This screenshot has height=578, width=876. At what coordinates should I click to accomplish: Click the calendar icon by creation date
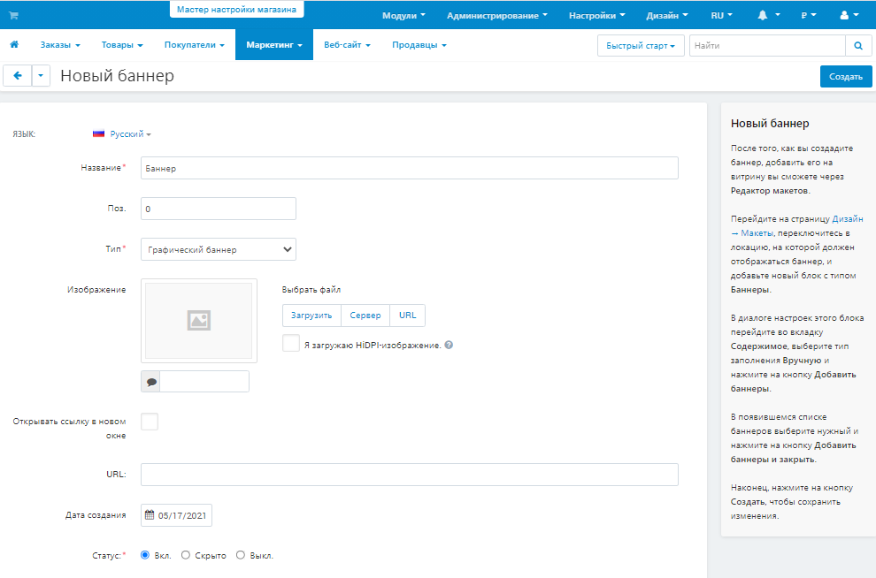(150, 516)
